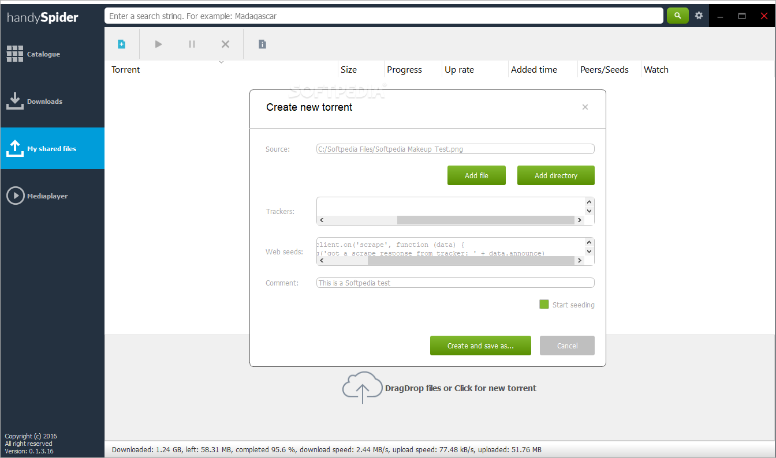Click Create and save as button
This screenshot has width=776, height=458.
coord(480,346)
